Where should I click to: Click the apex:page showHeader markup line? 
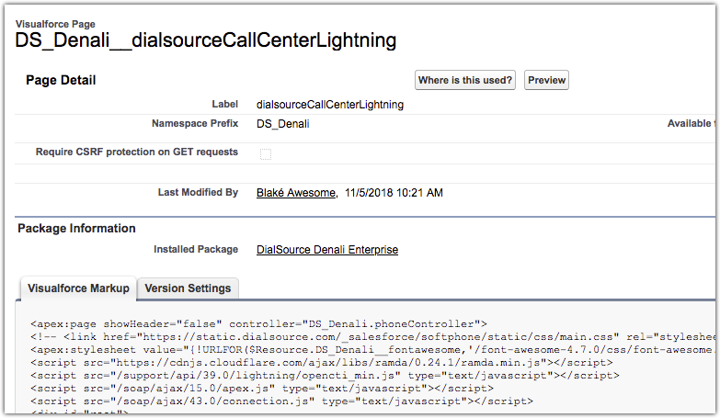258,324
